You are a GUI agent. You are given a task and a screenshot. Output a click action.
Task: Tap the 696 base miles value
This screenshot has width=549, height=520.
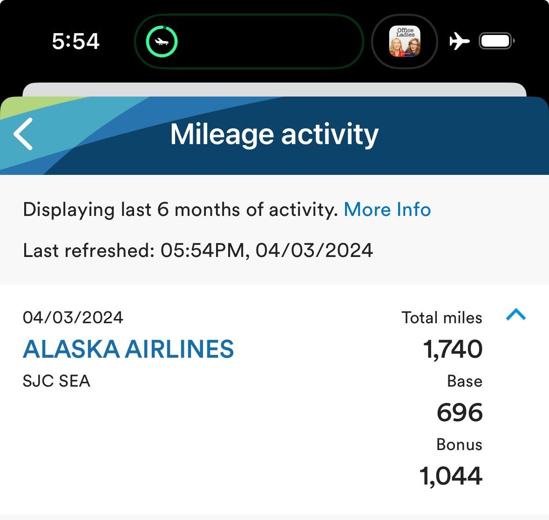tap(460, 412)
